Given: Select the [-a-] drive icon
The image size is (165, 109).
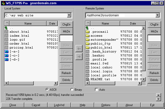Looking at the screenshot, I should tap(6, 51).
